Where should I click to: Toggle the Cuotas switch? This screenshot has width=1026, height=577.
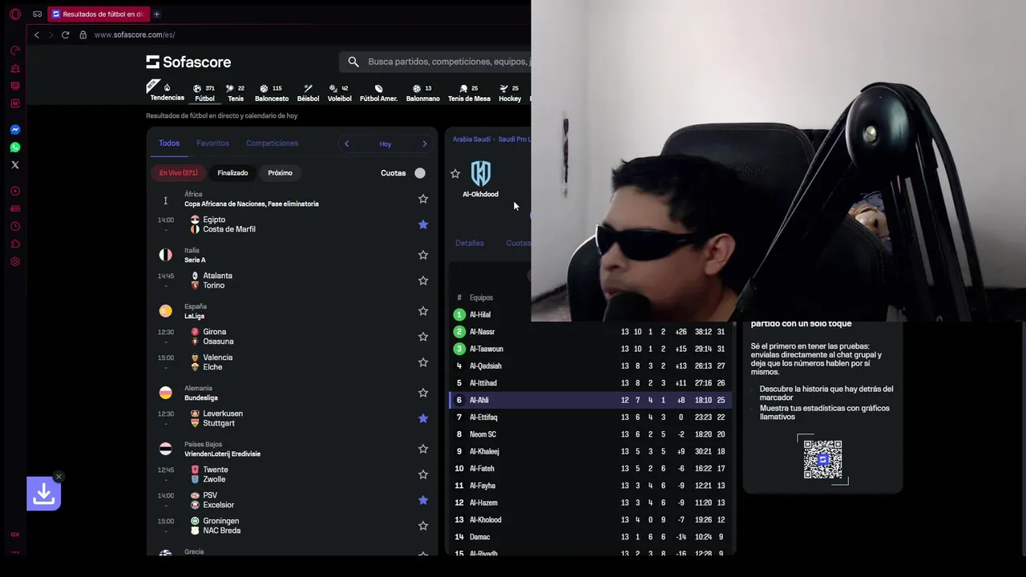tap(420, 173)
